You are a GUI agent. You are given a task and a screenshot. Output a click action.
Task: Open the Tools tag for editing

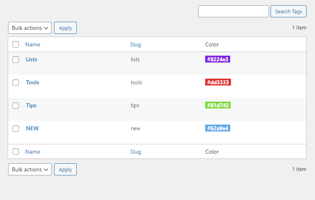33,83
